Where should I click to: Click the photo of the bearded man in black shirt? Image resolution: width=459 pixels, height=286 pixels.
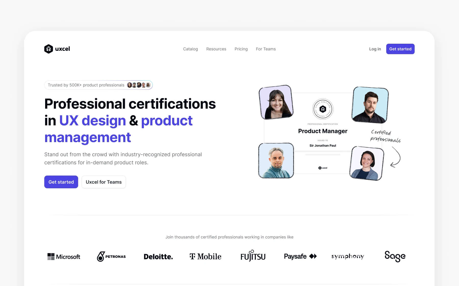[370, 105]
